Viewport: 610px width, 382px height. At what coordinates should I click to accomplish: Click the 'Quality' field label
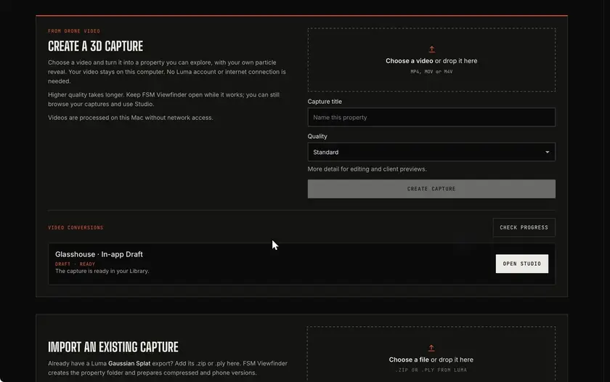[x=317, y=136]
